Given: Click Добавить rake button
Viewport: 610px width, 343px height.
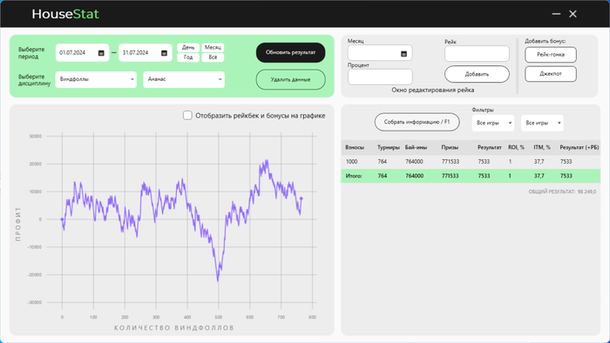Looking at the screenshot, I should 477,74.
